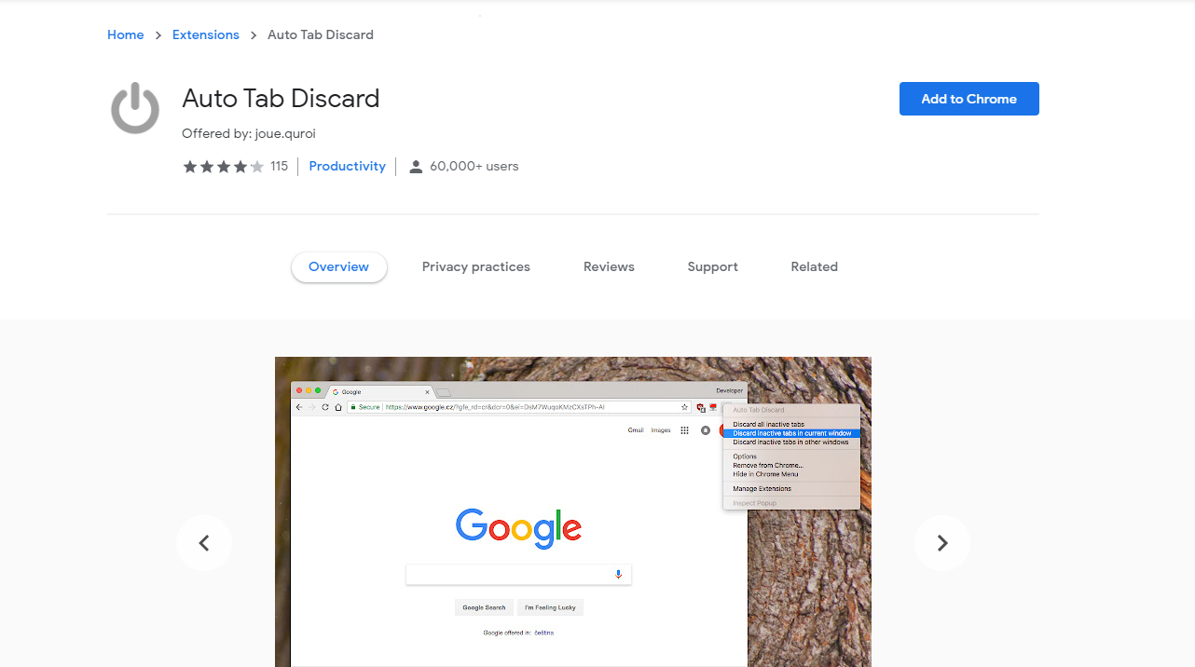Open the Productivity category link

[x=348, y=167]
